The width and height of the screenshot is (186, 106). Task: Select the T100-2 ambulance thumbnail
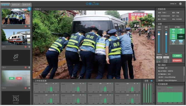(x=16, y=37)
